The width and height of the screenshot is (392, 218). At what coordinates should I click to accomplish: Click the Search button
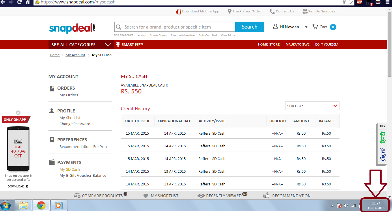[249, 27]
